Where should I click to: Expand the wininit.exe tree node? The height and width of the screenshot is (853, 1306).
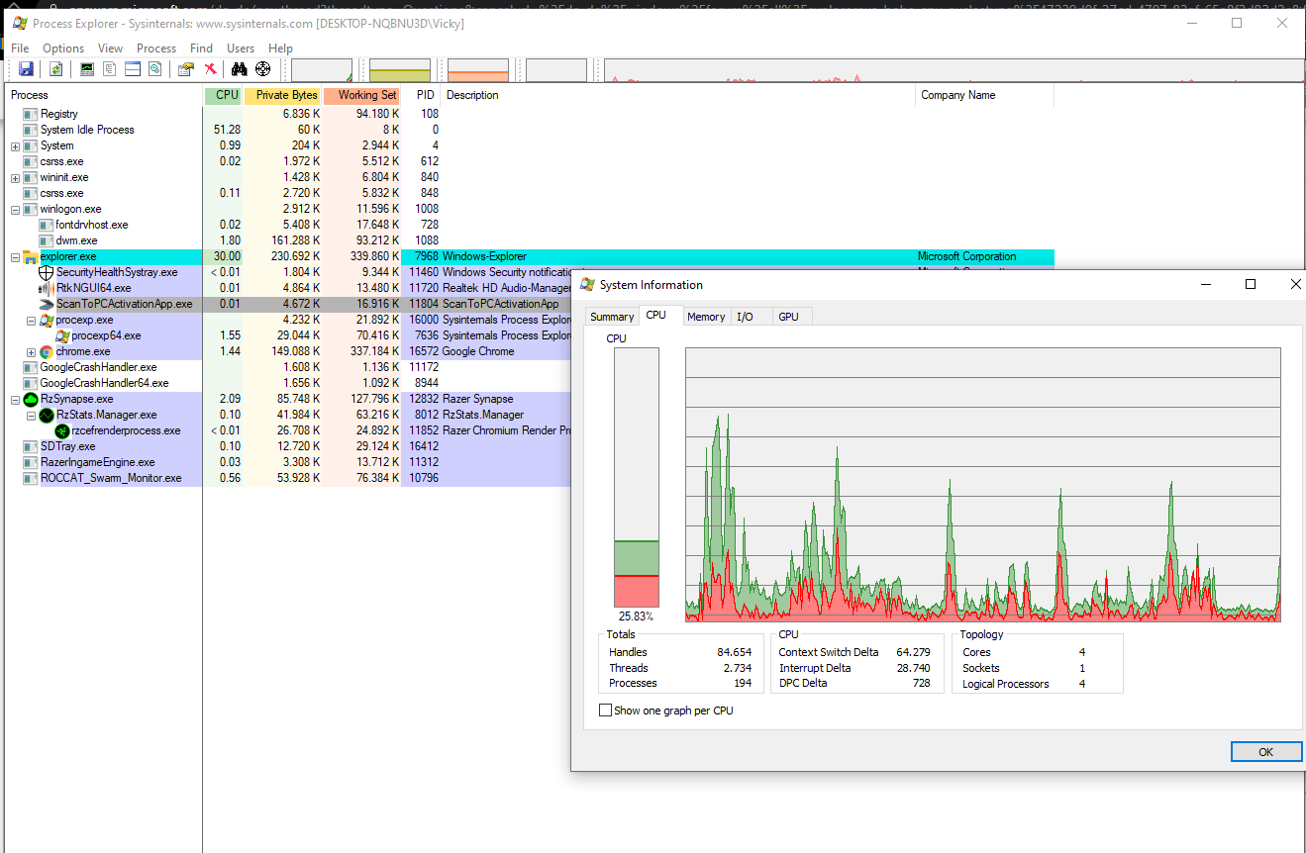point(15,178)
